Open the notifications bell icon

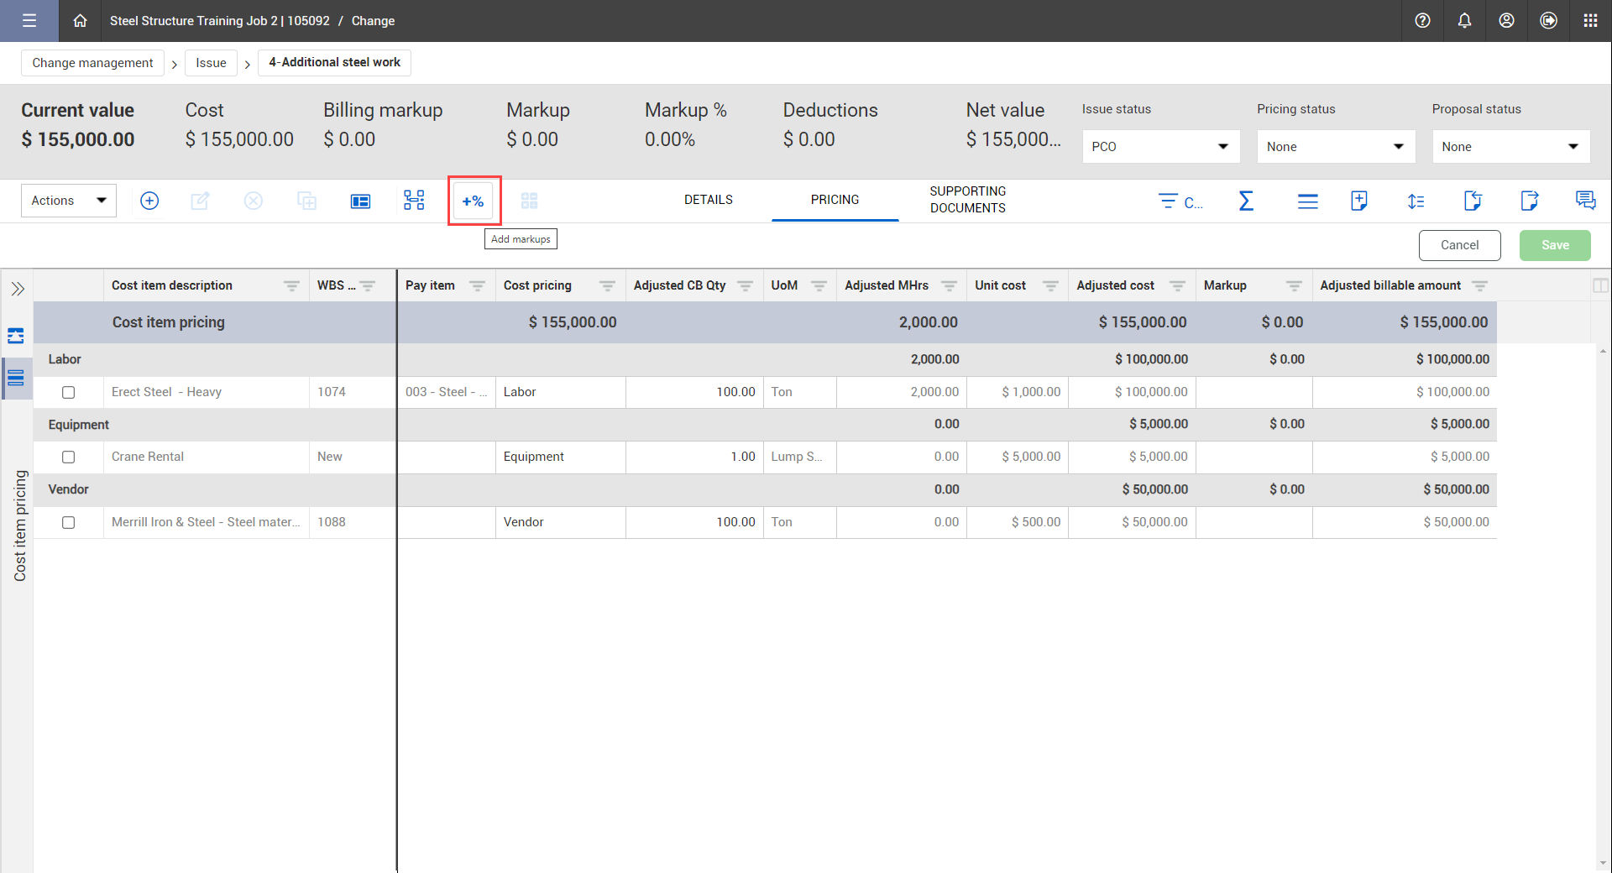(1464, 21)
